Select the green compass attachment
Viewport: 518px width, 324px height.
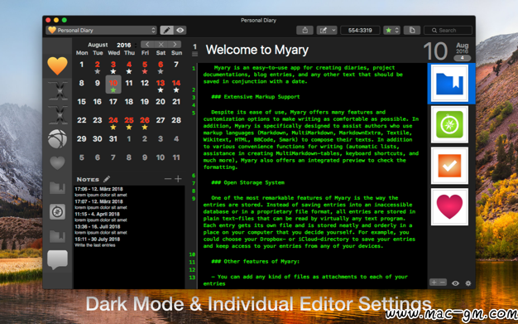coord(449,124)
